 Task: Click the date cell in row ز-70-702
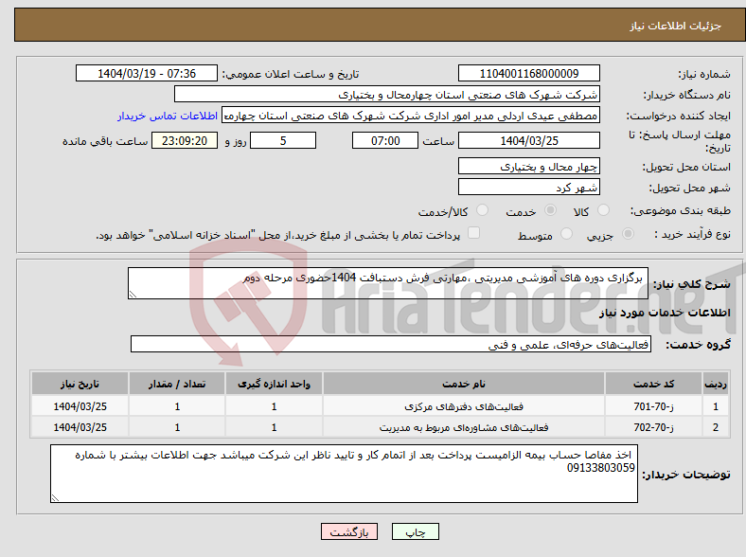tap(80, 427)
